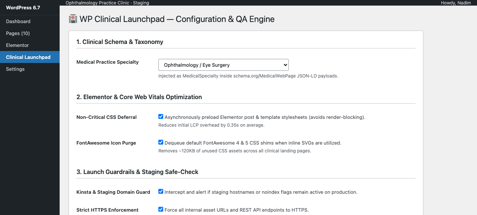This screenshot has height=215, width=477.
Task: Click the WP Clinical Launchpad page title
Action: 177,19
